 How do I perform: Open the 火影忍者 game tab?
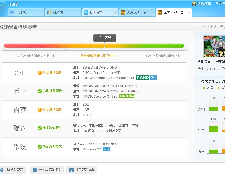135,12
